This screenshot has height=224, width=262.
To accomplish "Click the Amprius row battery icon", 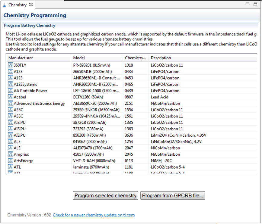I will 11,154.
